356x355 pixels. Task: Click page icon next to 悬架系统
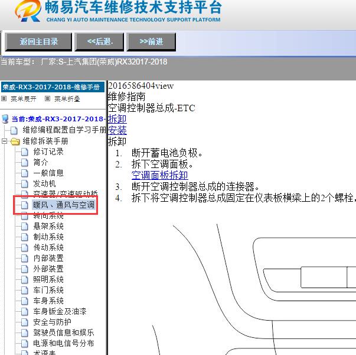pos(25,226)
